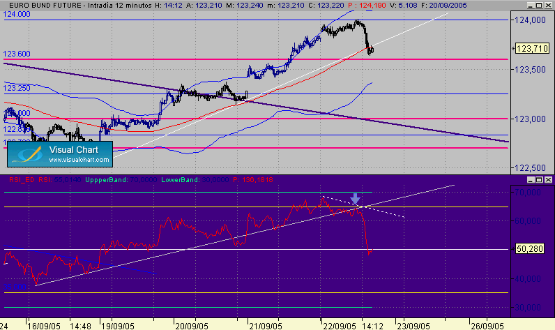Image resolution: width=555 pixels, height=330 pixels.
Task: Select the 20/09/05 date on time axis
Action: point(192,326)
